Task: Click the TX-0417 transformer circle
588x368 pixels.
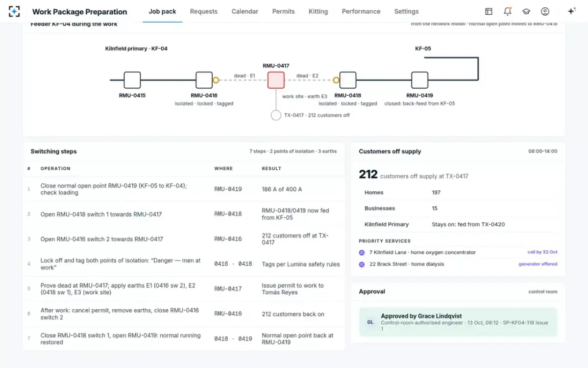Action: pos(276,115)
